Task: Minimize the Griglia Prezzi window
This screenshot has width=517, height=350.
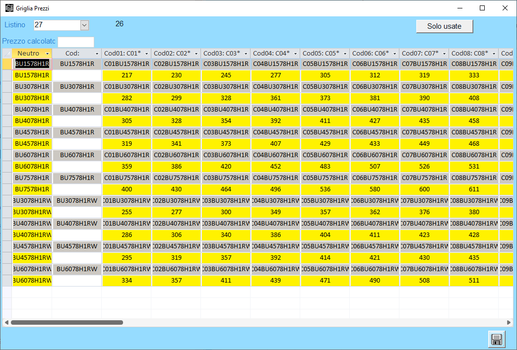Action: coord(460,8)
